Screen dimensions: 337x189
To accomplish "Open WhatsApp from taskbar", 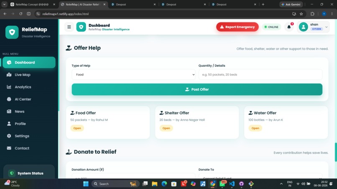I will (222, 184).
